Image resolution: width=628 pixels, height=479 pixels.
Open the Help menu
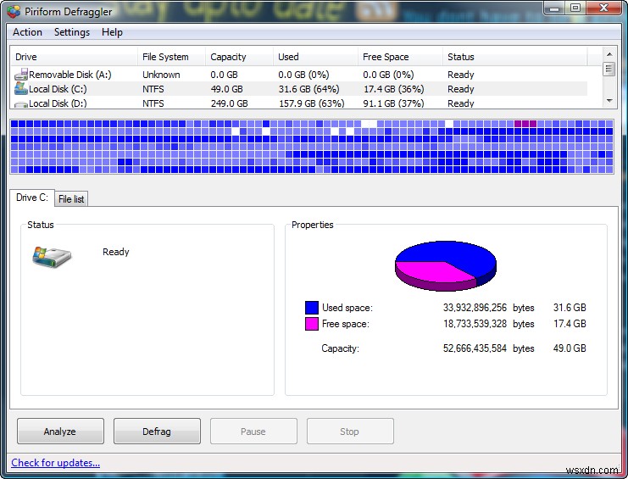pyautogui.click(x=112, y=32)
